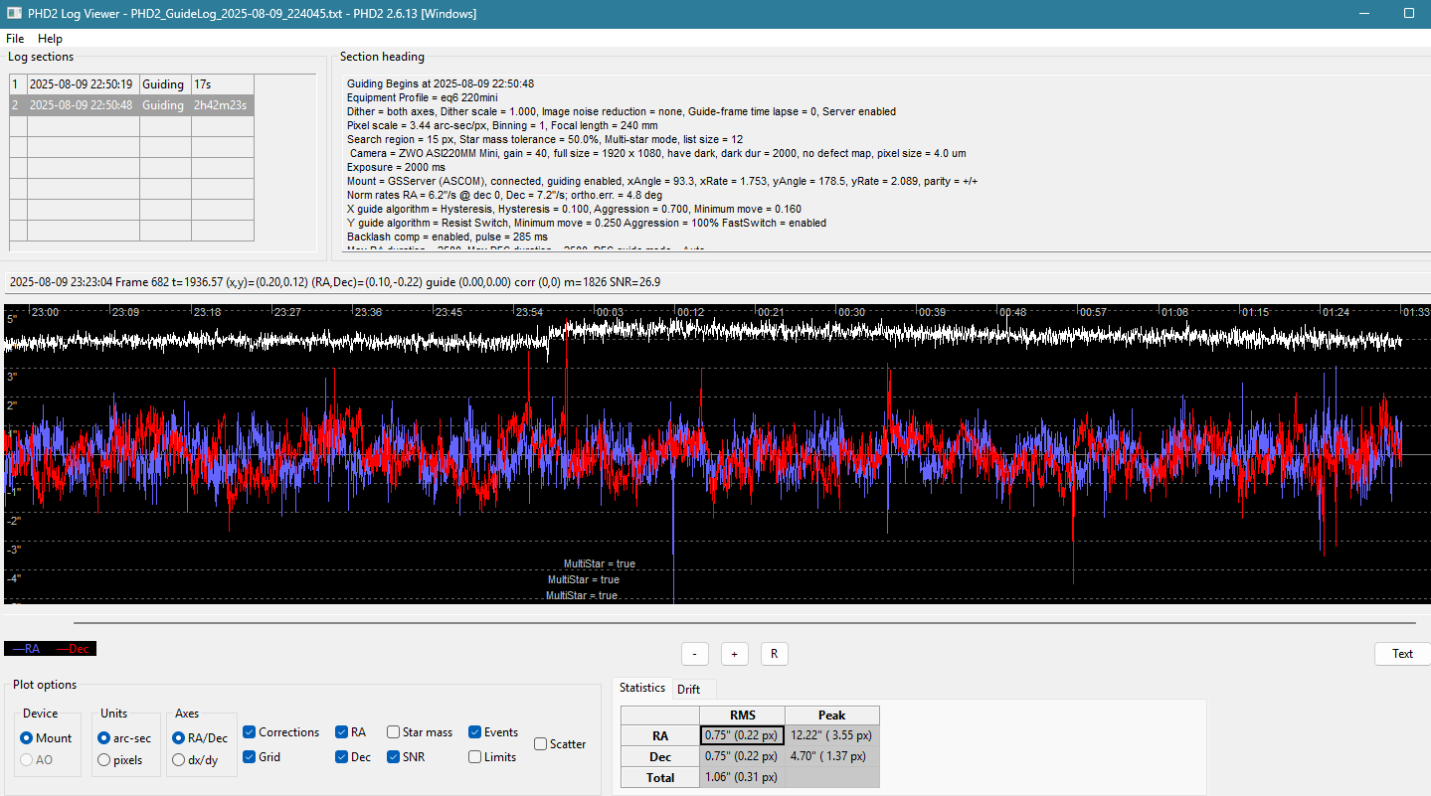
Task: Click the 'Mount = GSServer (ASCOM)' line
Action: pyautogui.click(x=662, y=182)
